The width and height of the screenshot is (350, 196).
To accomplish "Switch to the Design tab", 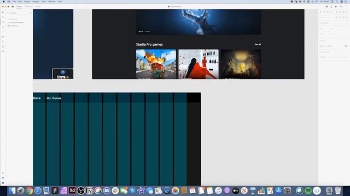I will pyautogui.click(x=20, y=7).
